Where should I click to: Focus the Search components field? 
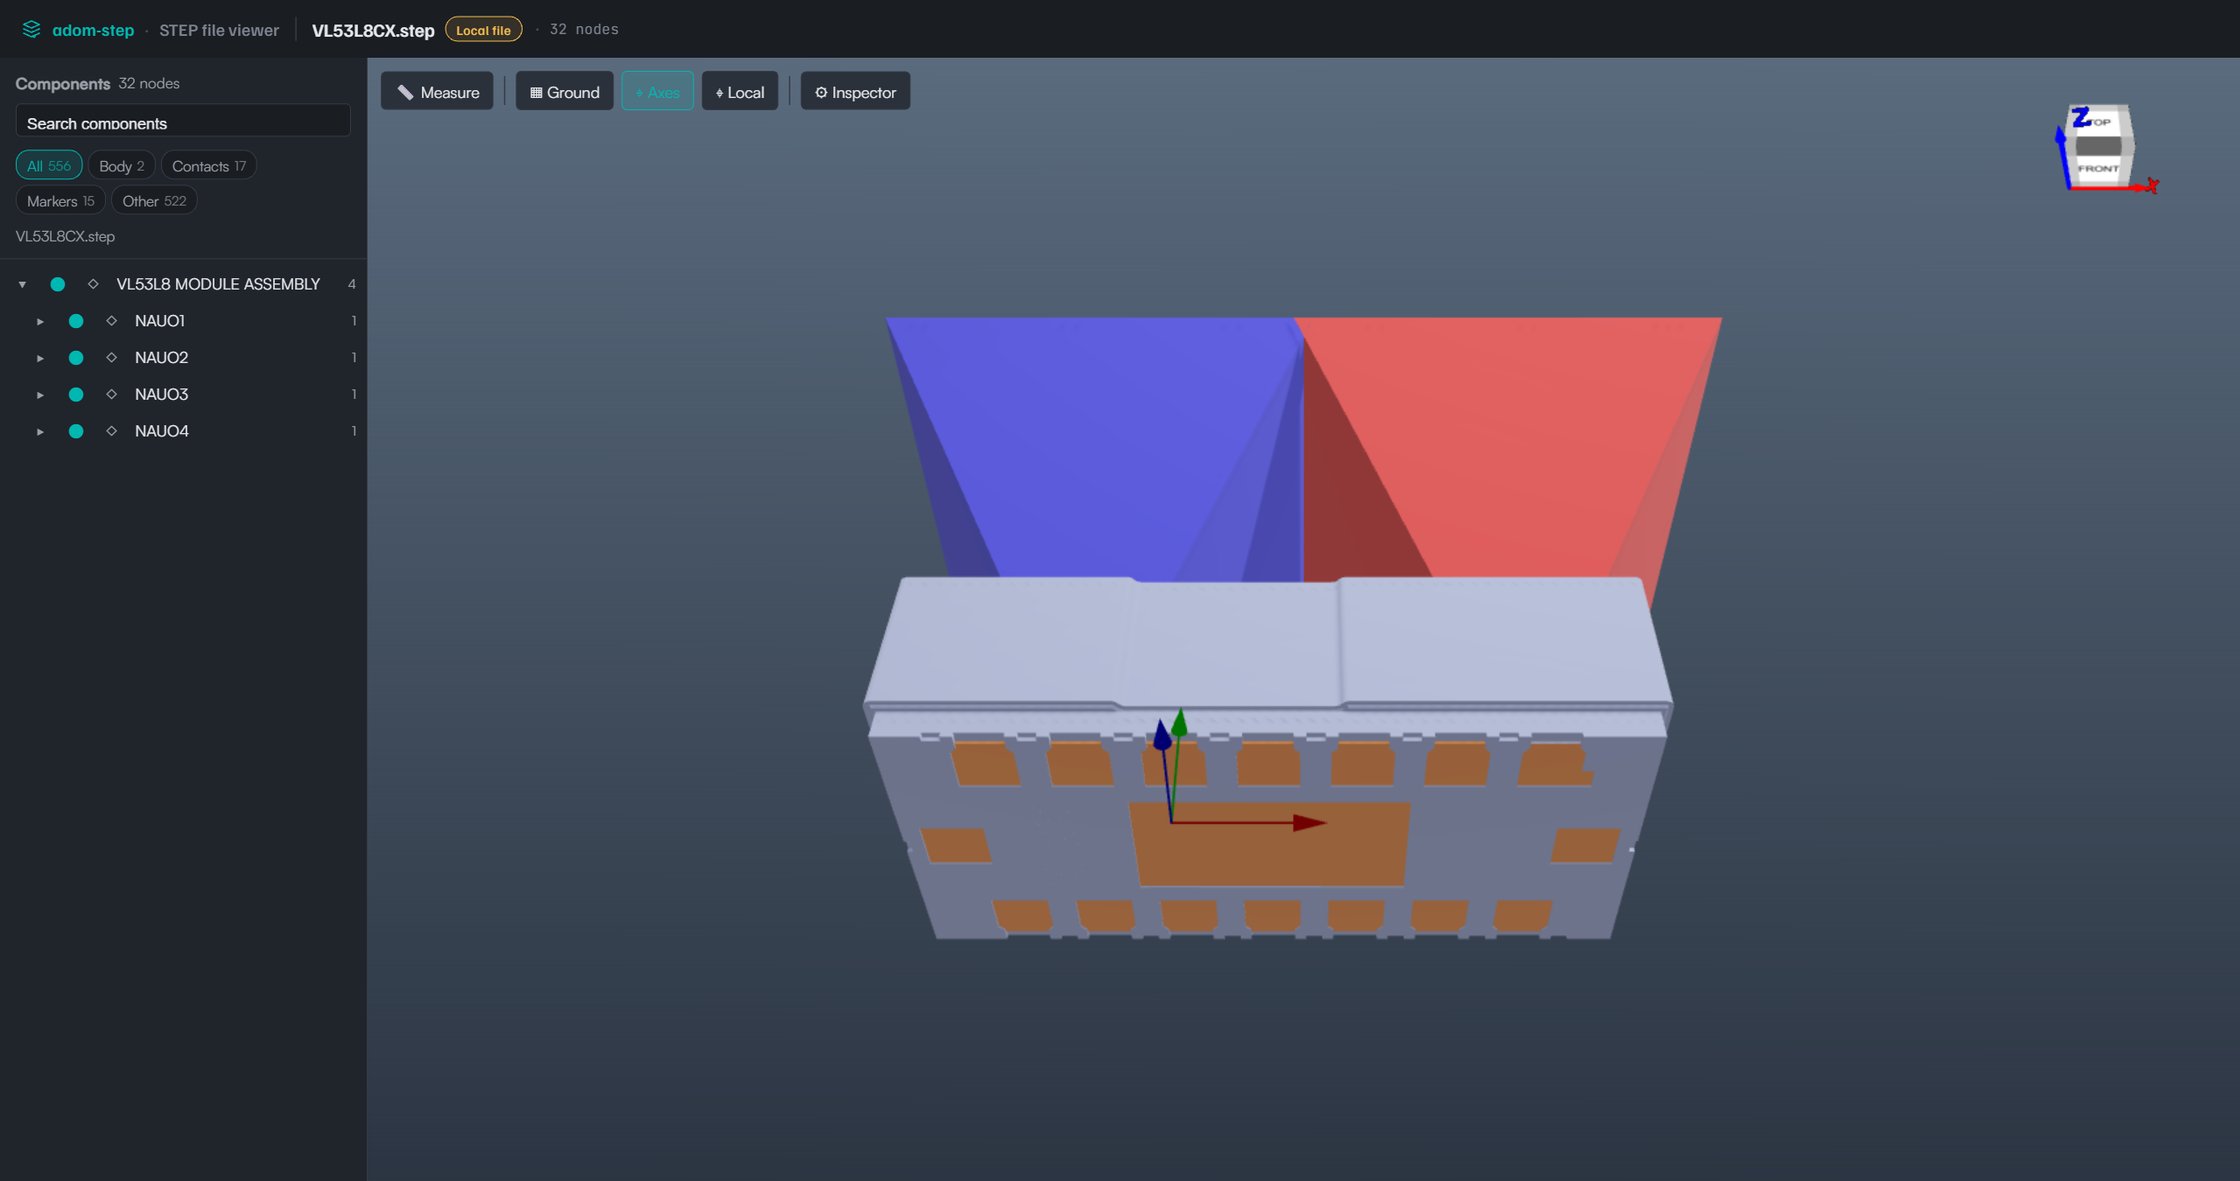coord(183,122)
